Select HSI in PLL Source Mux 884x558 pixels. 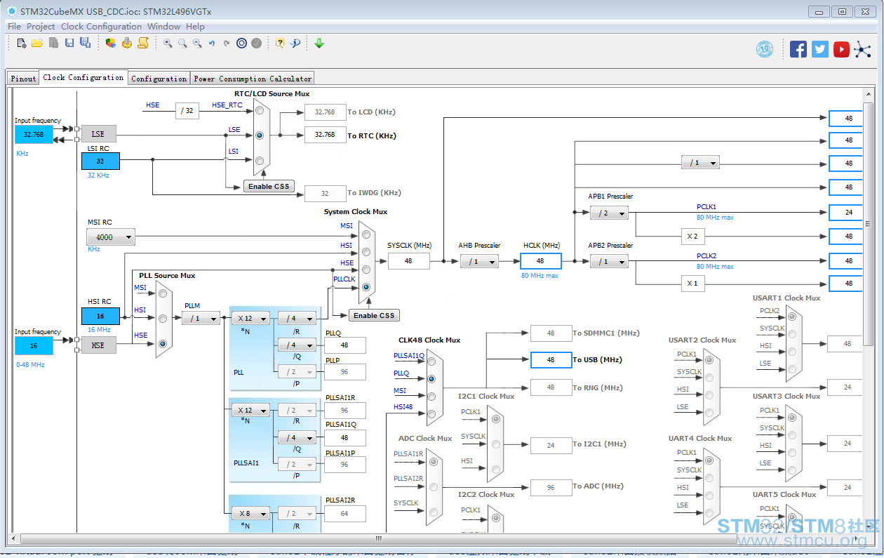coord(163,319)
